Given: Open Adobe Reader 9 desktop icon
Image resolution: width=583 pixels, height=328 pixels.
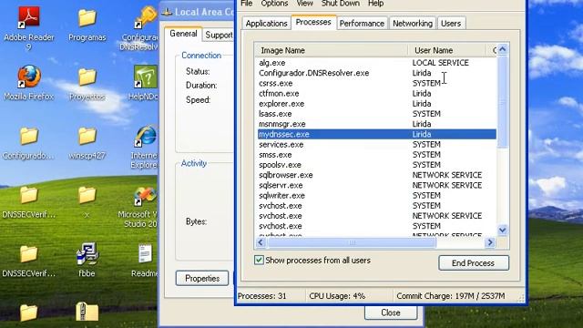Looking at the screenshot, I should [x=29, y=18].
